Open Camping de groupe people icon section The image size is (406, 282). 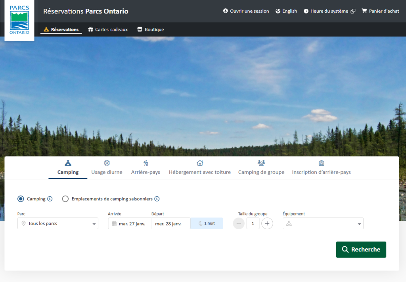point(261,163)
